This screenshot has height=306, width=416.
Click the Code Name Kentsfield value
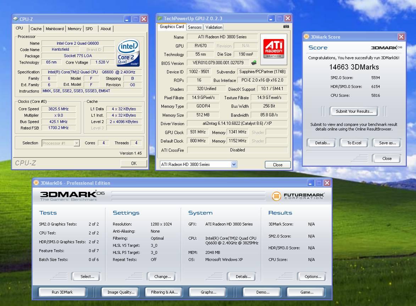click(60, 49)
